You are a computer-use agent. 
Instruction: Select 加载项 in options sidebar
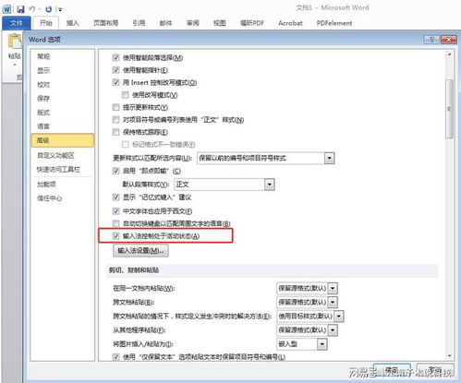coord(63,184)
